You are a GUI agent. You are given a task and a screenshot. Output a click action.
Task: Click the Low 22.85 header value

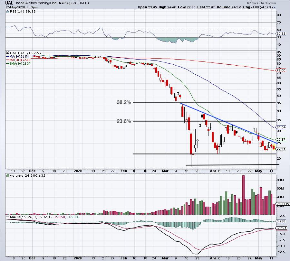tap(187, 7)
